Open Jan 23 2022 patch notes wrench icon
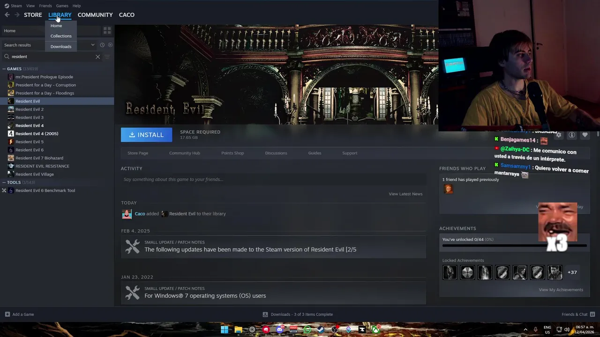Screen dimensions: 600x337 (x=133, y=293)
